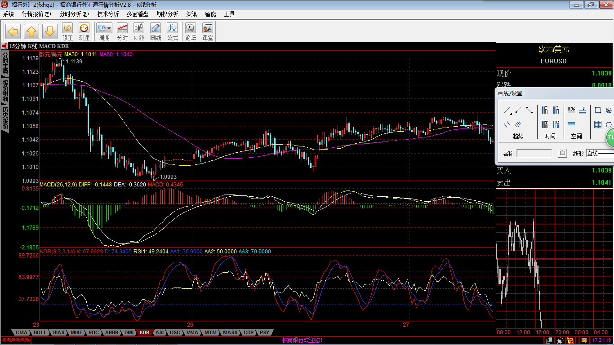The image size is (614, 345).
Task: Switch to 分时 intraday chart view
Action: click(x=122, y=31)
